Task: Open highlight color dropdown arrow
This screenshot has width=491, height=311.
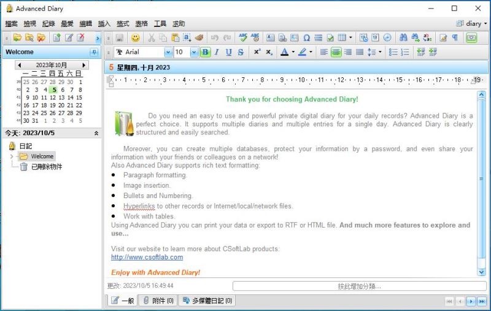Action: pos(311,52)
